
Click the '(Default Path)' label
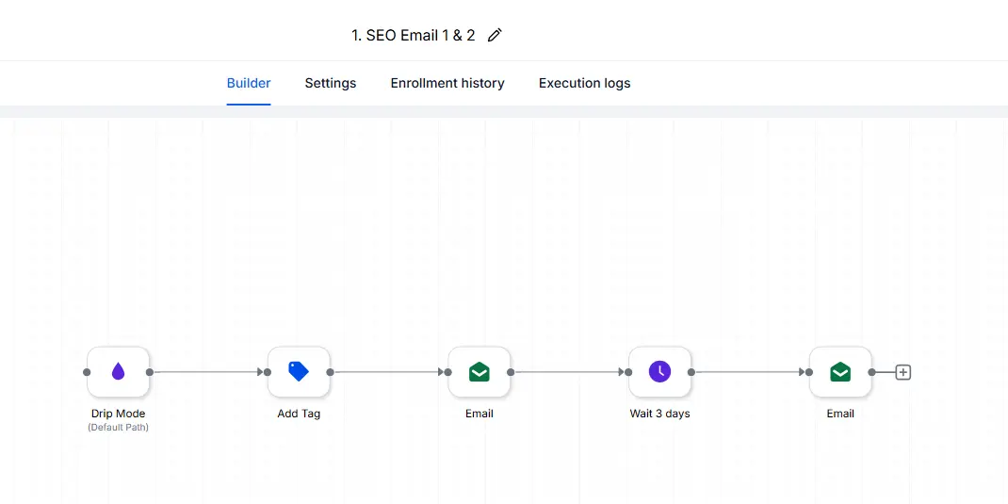pyautogui.click(x=119, y=427)
